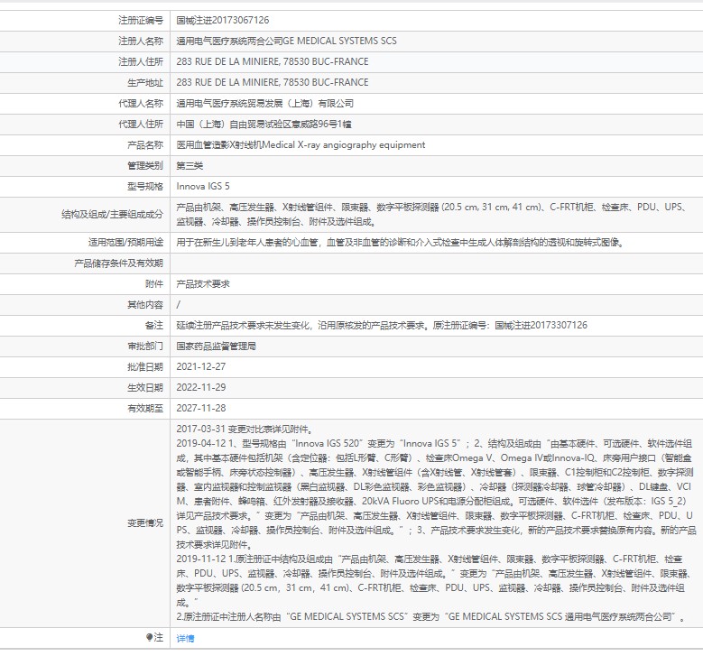Select change item 2 starting 原注册证中注册人名称由
The width and height of the screenshot is (703, 656).
[430, 617]
